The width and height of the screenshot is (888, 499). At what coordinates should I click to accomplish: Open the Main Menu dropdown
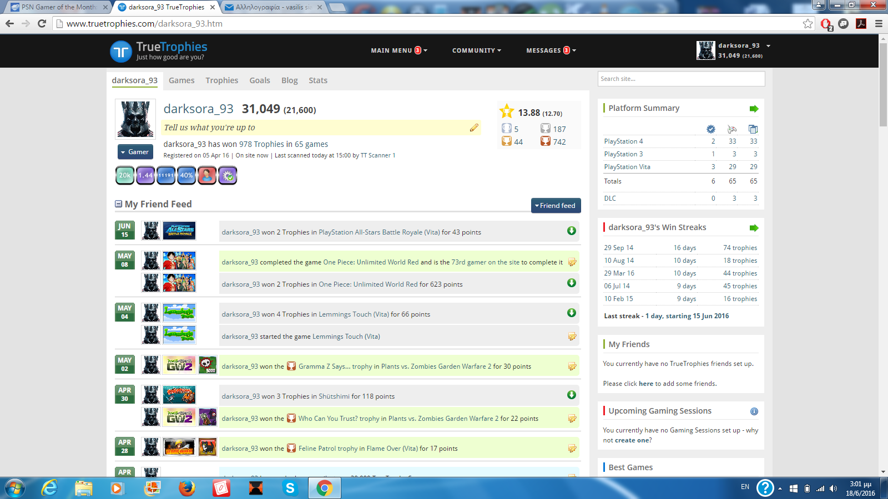(398, 50)
